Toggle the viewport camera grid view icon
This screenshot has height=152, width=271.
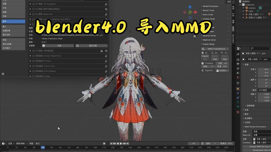[x=194, y=36]
